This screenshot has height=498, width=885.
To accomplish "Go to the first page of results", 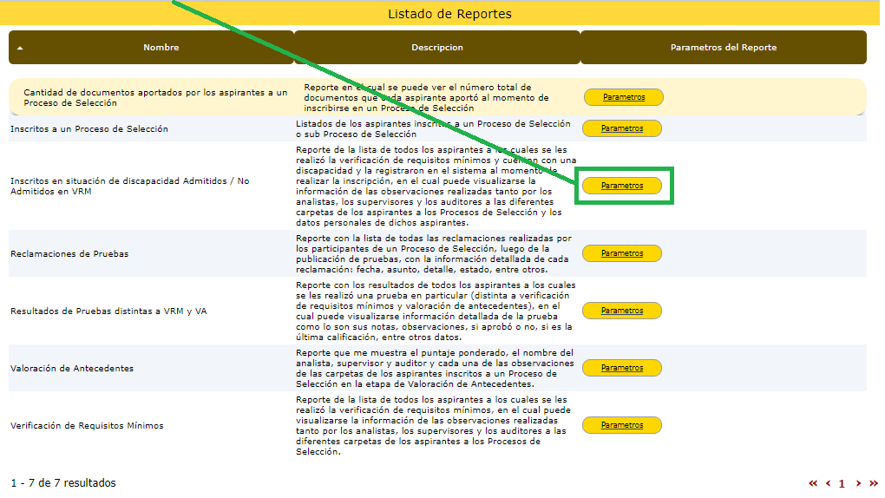I will click(x=813, y=483).
